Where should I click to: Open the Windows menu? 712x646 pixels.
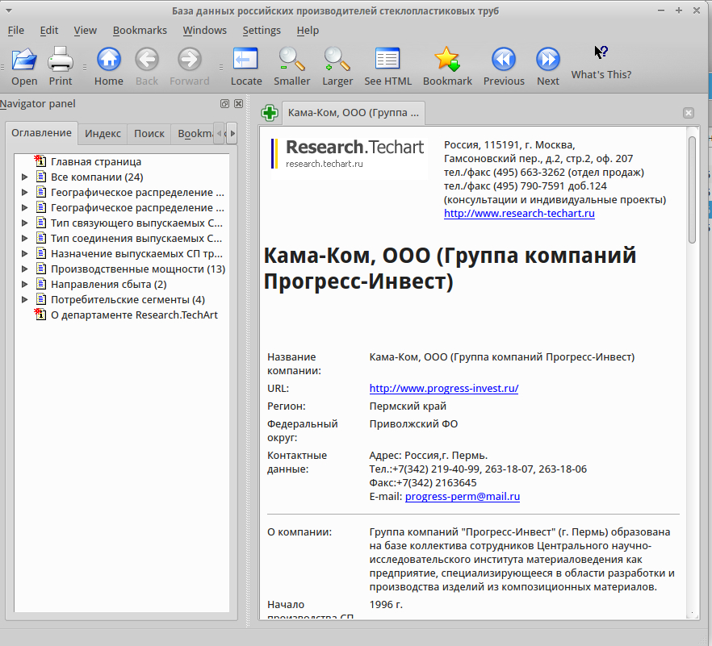coord(205,31)
